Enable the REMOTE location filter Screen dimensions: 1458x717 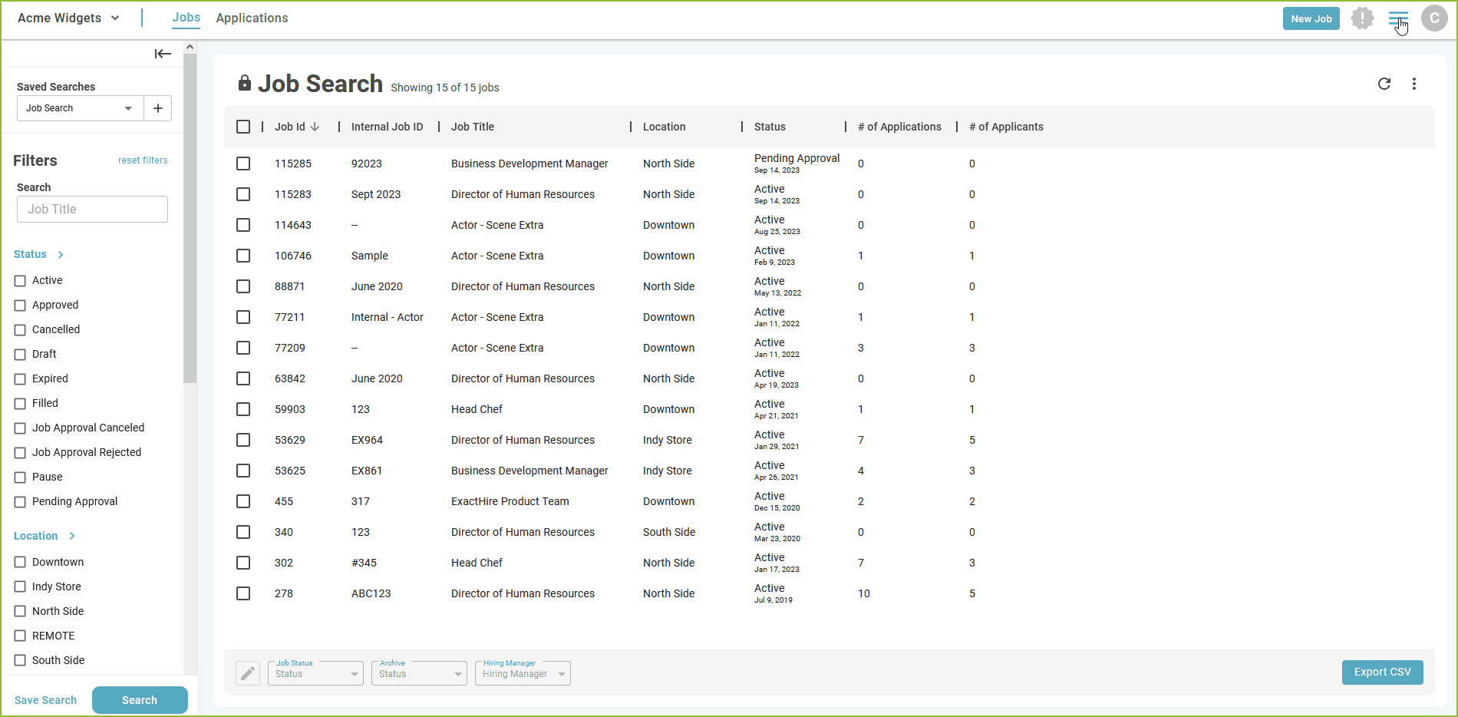click(20, 636)
